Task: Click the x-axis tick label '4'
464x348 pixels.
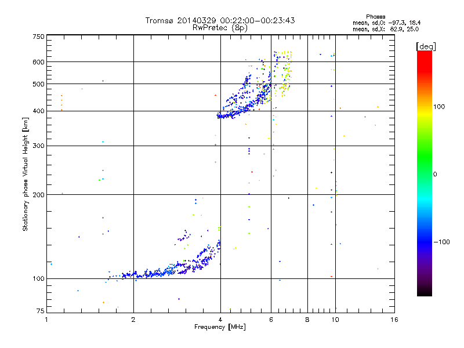Action: point(220,320)
